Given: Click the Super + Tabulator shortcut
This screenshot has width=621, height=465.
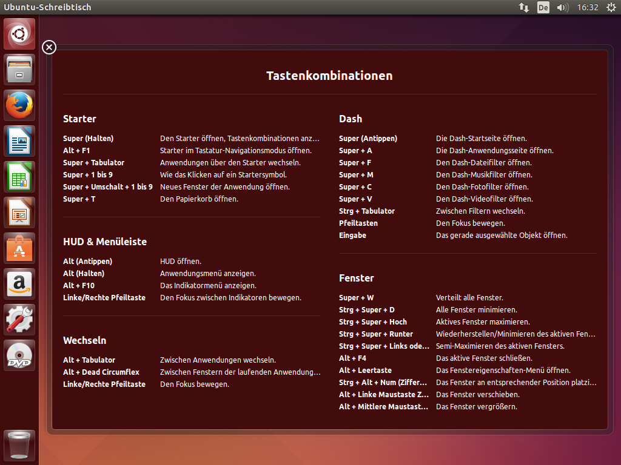Looking at the screenshot, I should pos(93,162).
